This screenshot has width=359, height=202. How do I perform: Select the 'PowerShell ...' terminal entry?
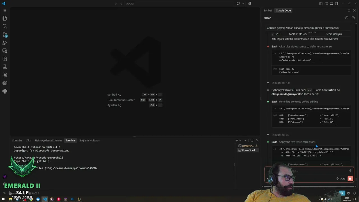tap(248, 150)
